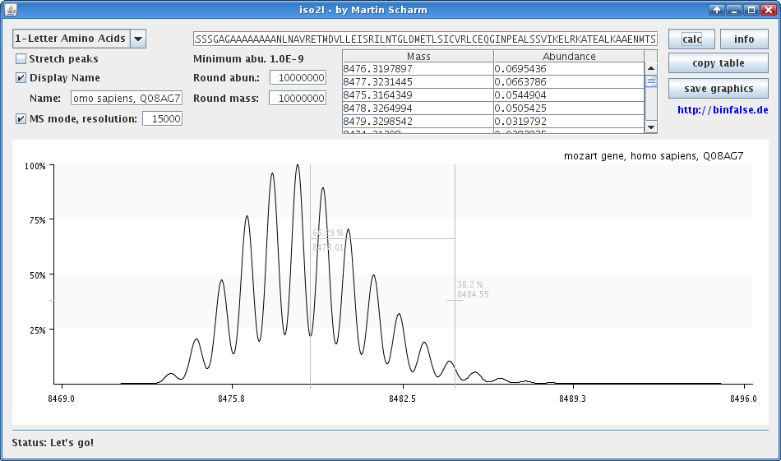Click the shade (up arrow) window button

717,10
